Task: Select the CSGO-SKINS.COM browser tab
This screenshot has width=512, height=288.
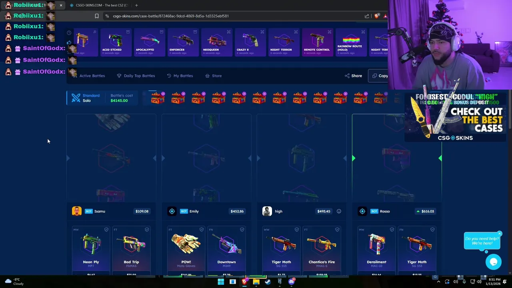Action: pos(98,5)
